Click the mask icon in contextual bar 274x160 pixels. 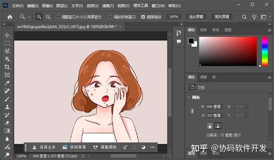click(x=143, y=147)
